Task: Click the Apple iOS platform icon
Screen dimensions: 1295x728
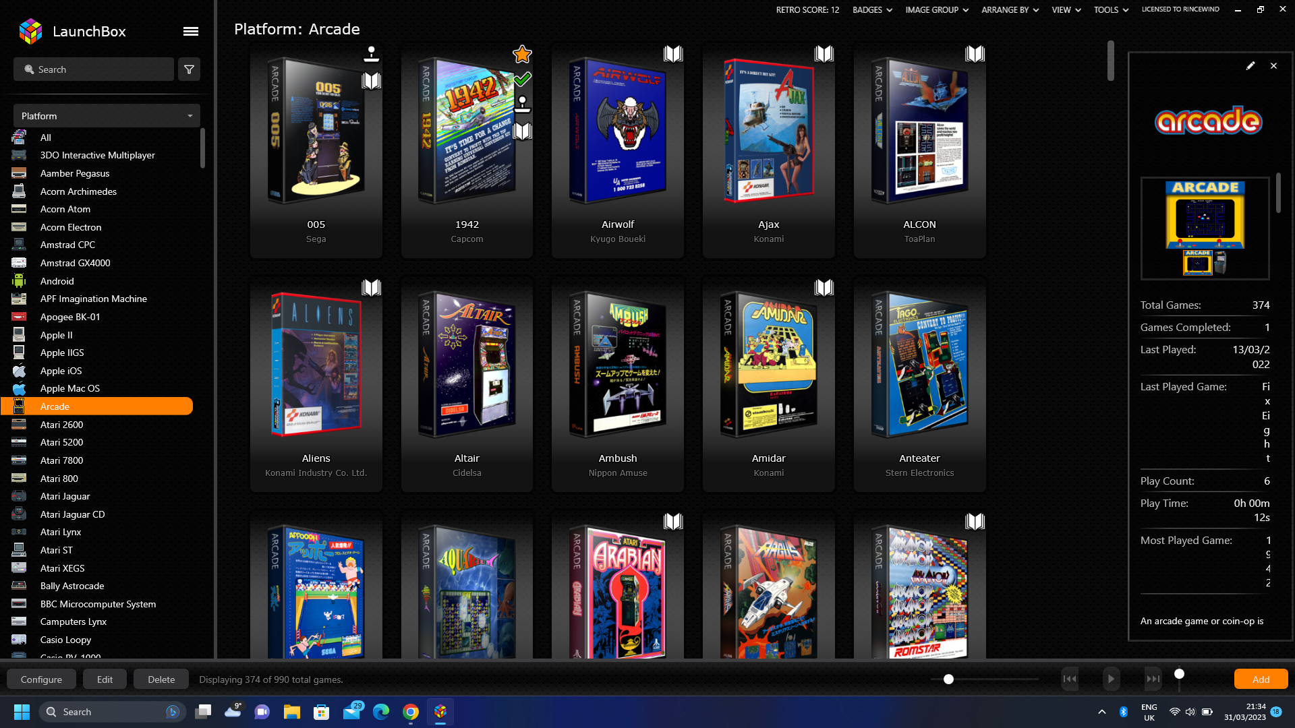Action: click(19, 371)
